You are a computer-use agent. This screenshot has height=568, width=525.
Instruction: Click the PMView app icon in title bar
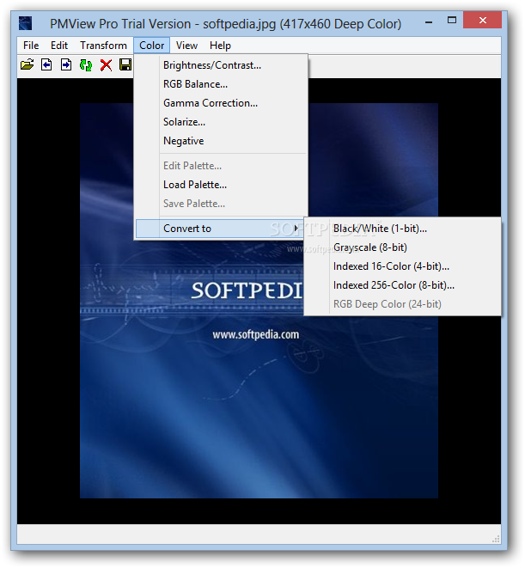point(26,23)
